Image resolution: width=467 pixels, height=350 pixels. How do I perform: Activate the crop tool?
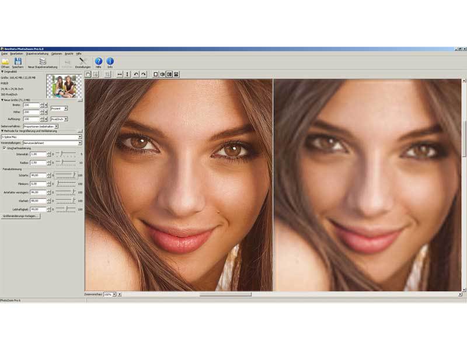pos(107,74)
